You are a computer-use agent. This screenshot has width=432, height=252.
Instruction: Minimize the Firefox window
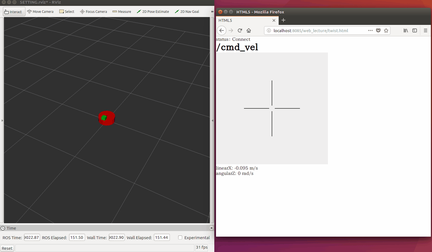point(226,12)
